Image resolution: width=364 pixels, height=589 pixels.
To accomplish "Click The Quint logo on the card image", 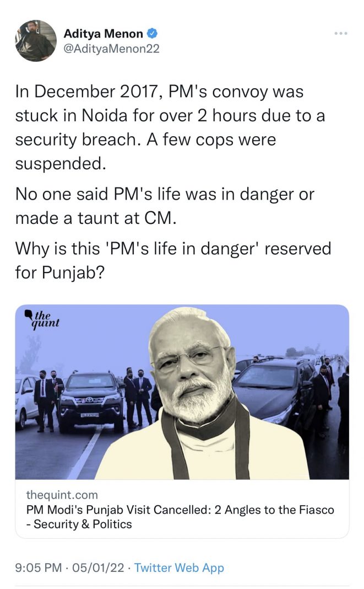I will (42, 319).
